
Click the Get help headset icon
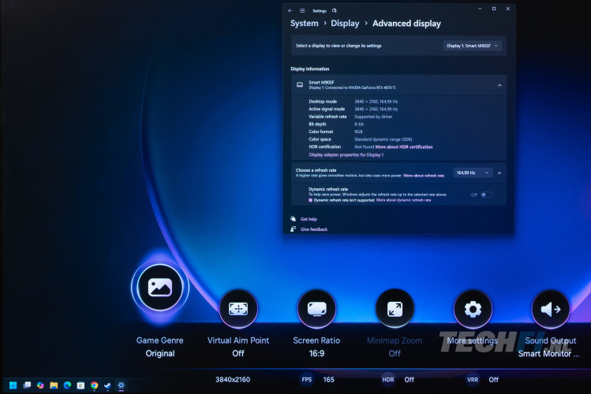(x=294, y=218)
